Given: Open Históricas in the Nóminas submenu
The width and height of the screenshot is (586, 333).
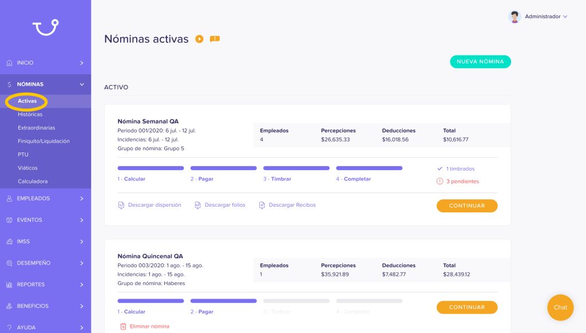Looking at the screenshot, I should pos(30,114).
